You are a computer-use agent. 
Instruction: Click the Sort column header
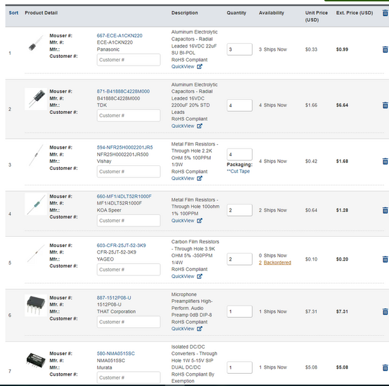tap(14, 13)
